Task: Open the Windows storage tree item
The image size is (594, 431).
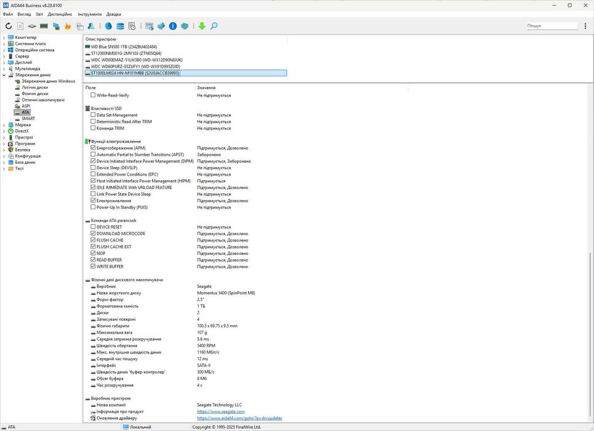Action: coord(48,81)
